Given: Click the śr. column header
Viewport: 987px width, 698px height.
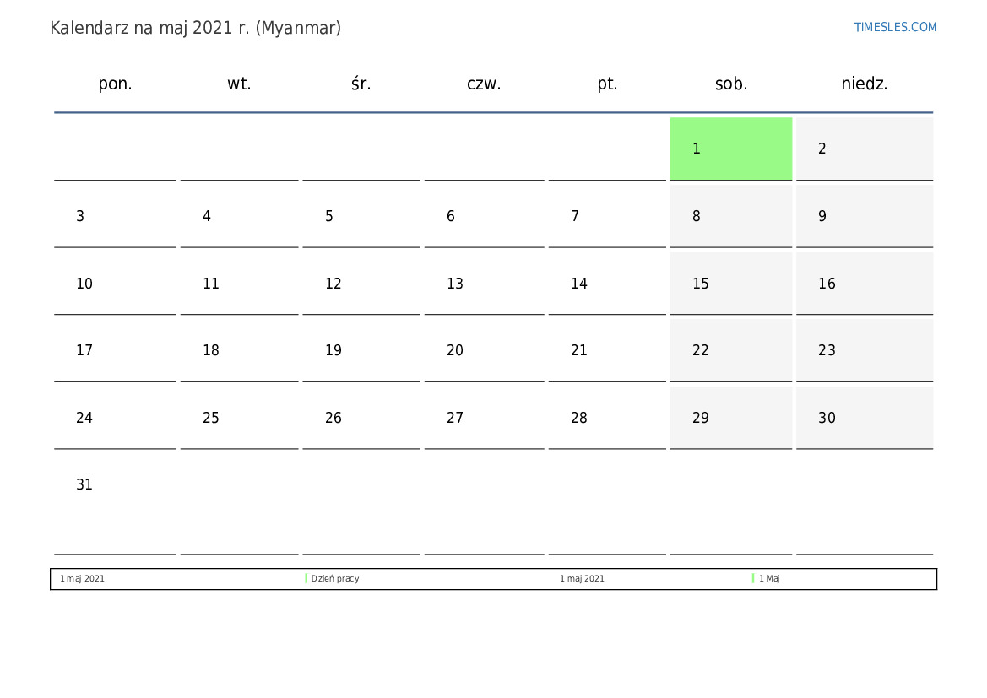Looking at the screenshot, I should (361, 84).
